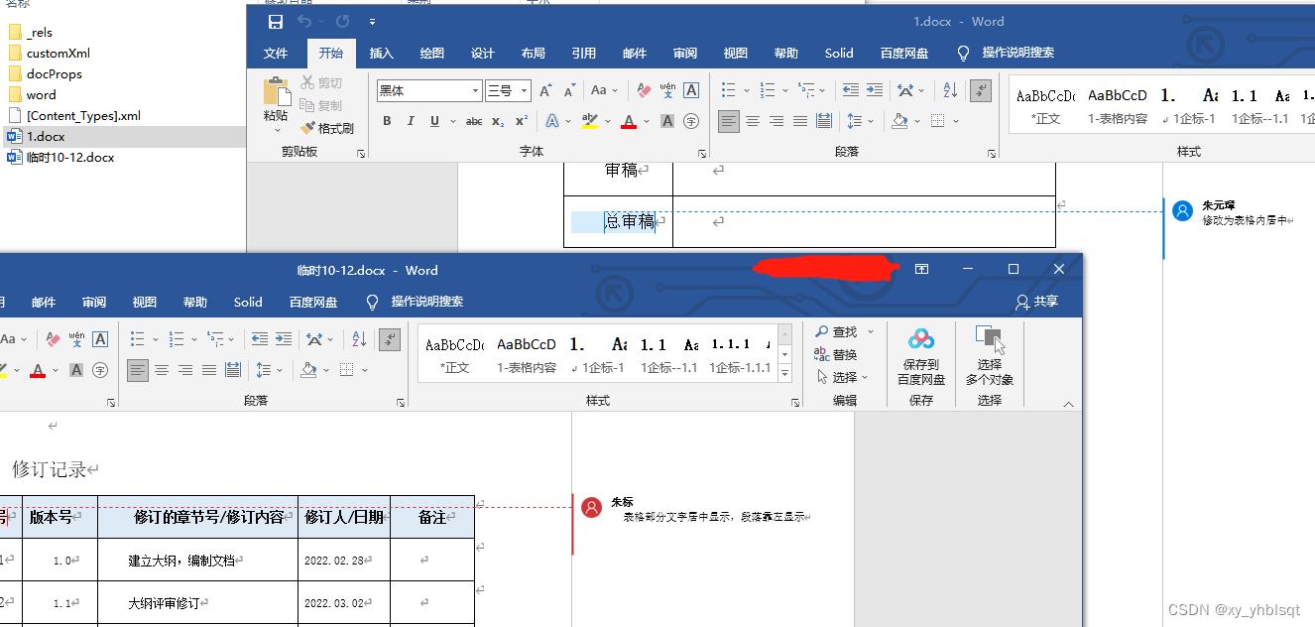Switch to 设计 tab in 1.docx
This screenshot has width=1315, height=627.
pos(483,54)
